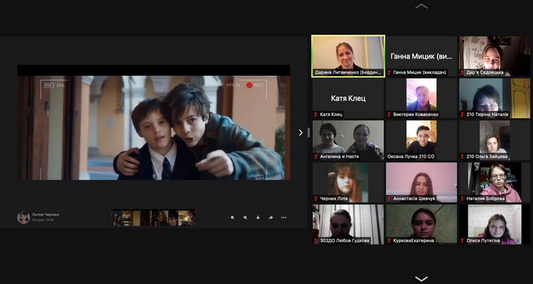Select Наталия Боброва video tile
533x284 pixels.
[x=494, y=182]
